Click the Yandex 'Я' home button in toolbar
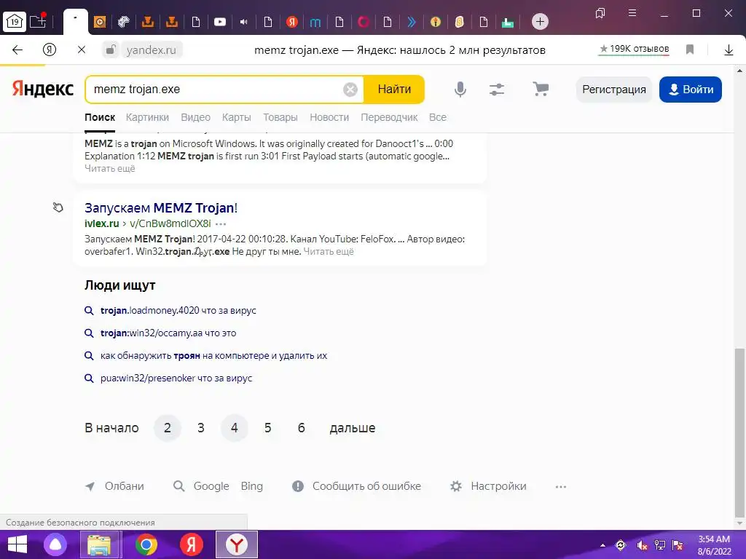This screenshot has height=559, width=746. point(49,50)
